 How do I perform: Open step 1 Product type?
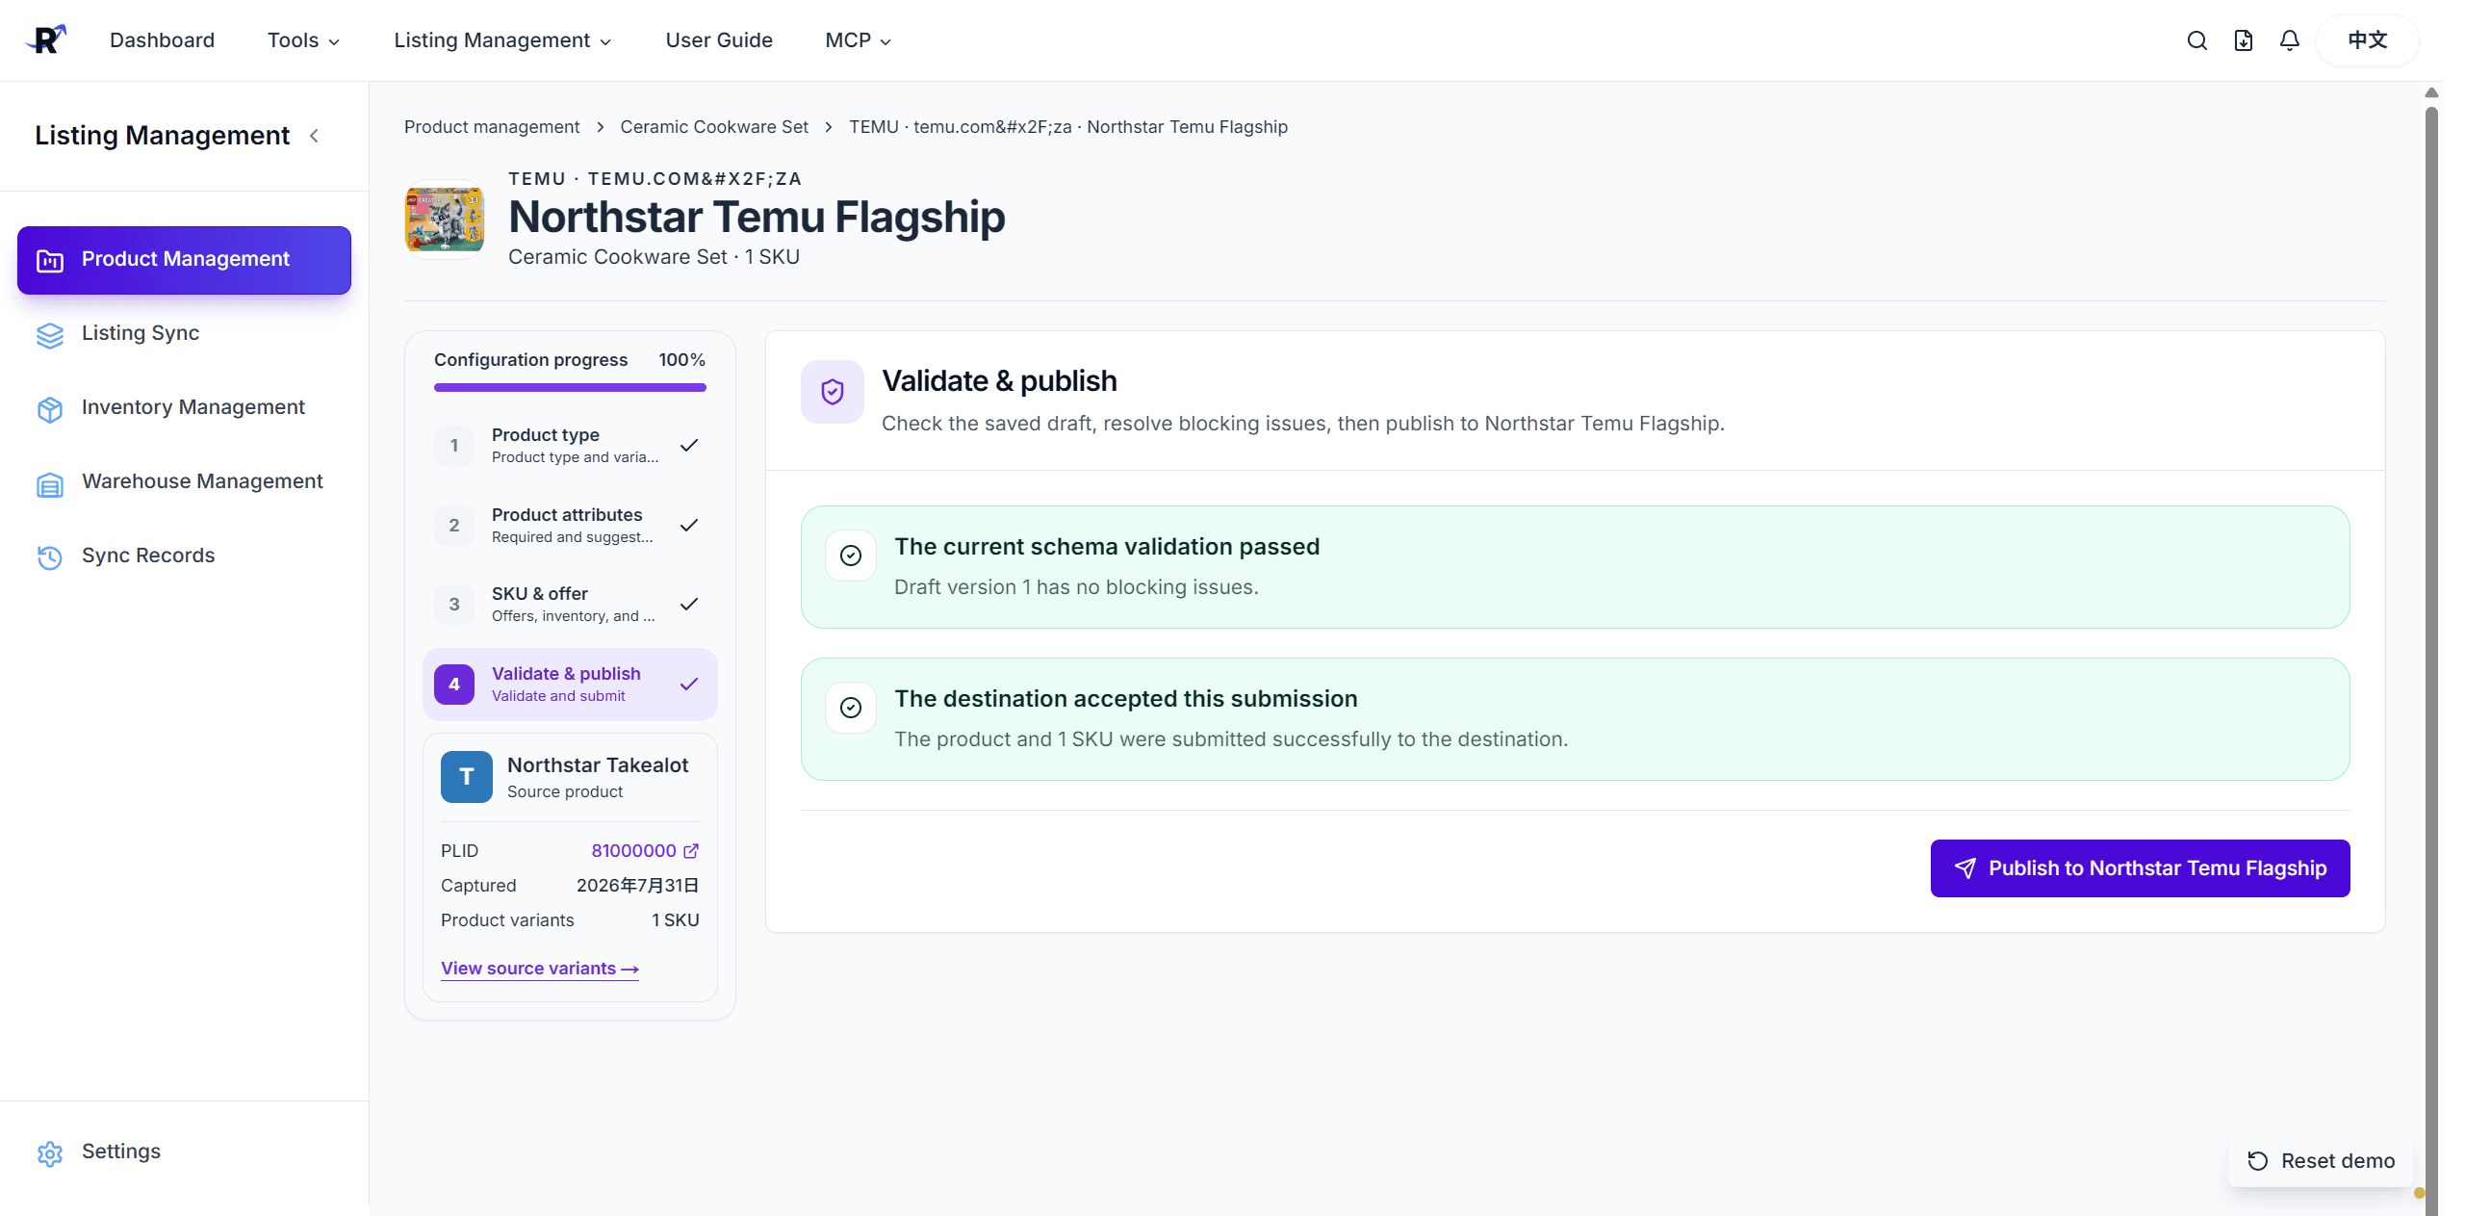(x=570, y=446)
